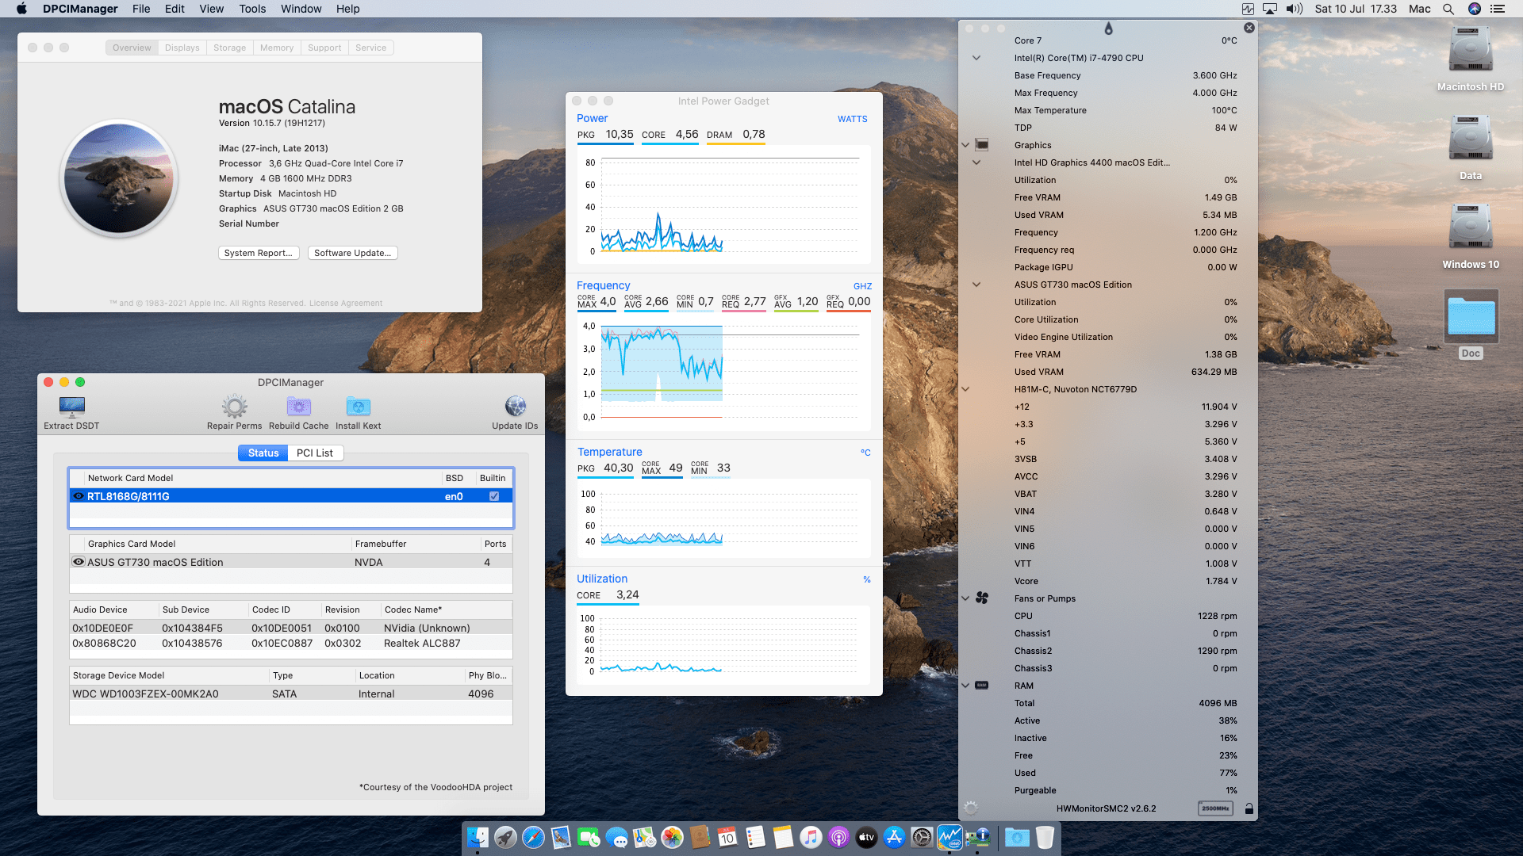
Task: Open Music app from the Dock
Action: [x=811, y=837]
